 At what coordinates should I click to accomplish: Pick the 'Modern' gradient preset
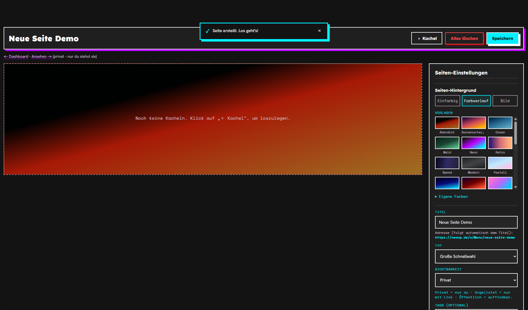474,163
